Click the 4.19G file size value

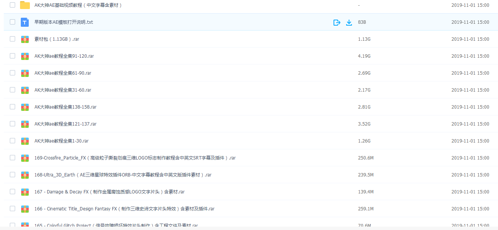click(x=364, y=56)
